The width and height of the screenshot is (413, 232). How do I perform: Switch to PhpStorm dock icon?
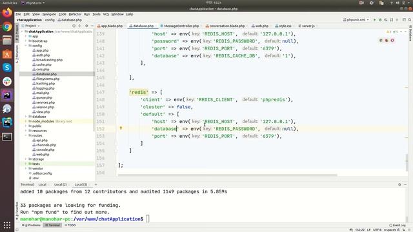click(x=7, y=95)
